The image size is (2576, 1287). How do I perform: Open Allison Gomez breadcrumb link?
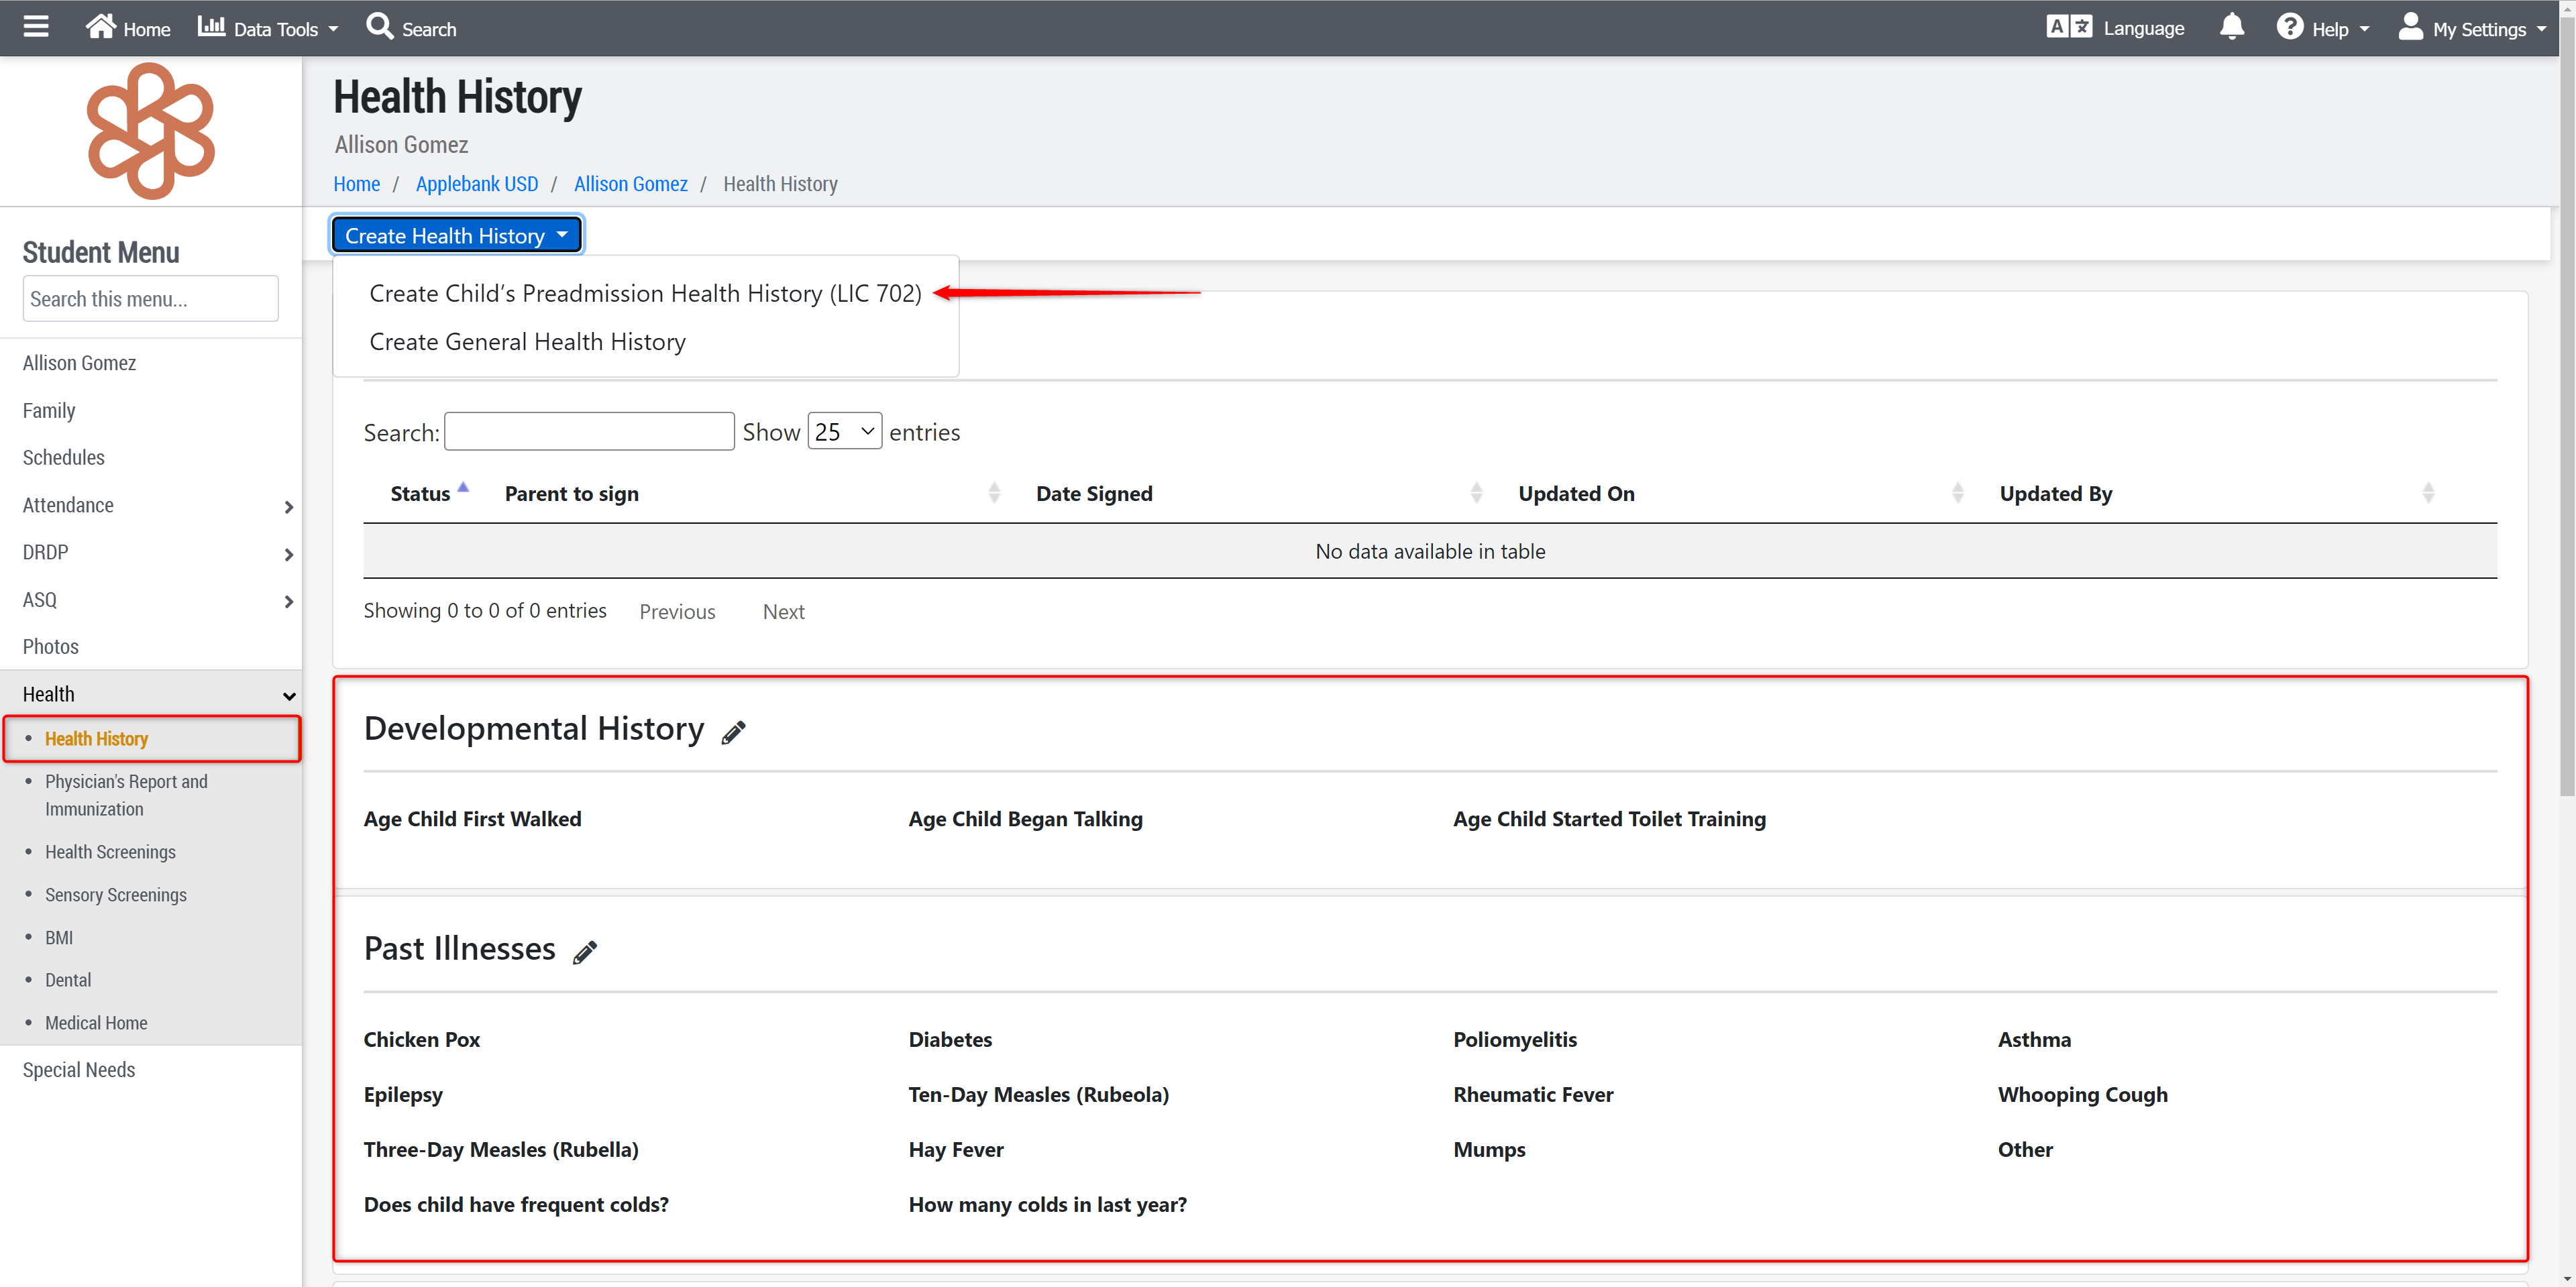click(630, 184)
